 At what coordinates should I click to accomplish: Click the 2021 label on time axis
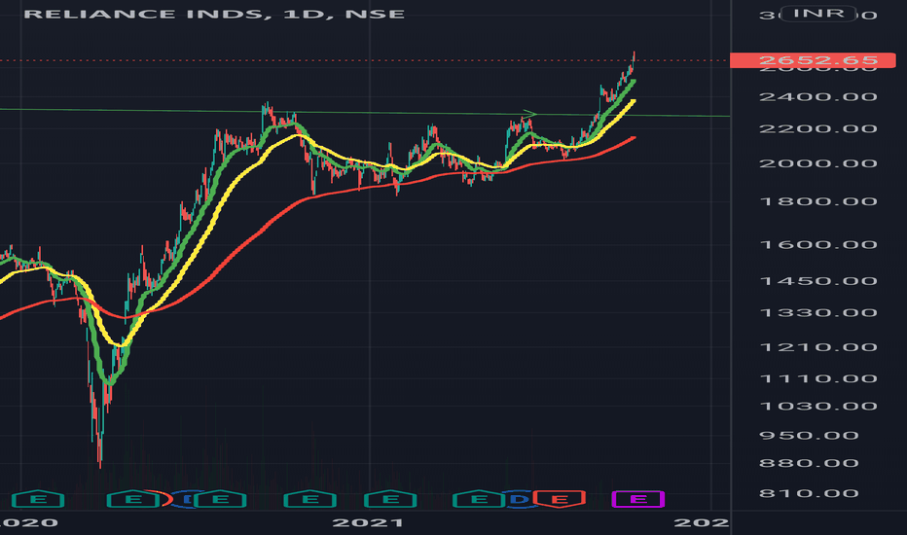point(368,523)
